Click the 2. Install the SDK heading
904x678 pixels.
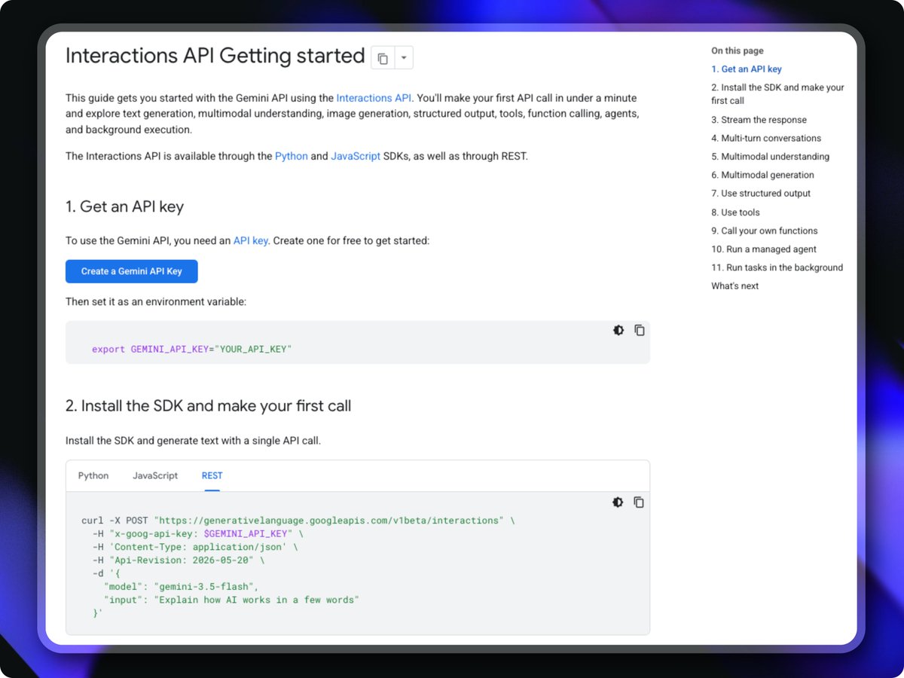(x=208, y=406)
